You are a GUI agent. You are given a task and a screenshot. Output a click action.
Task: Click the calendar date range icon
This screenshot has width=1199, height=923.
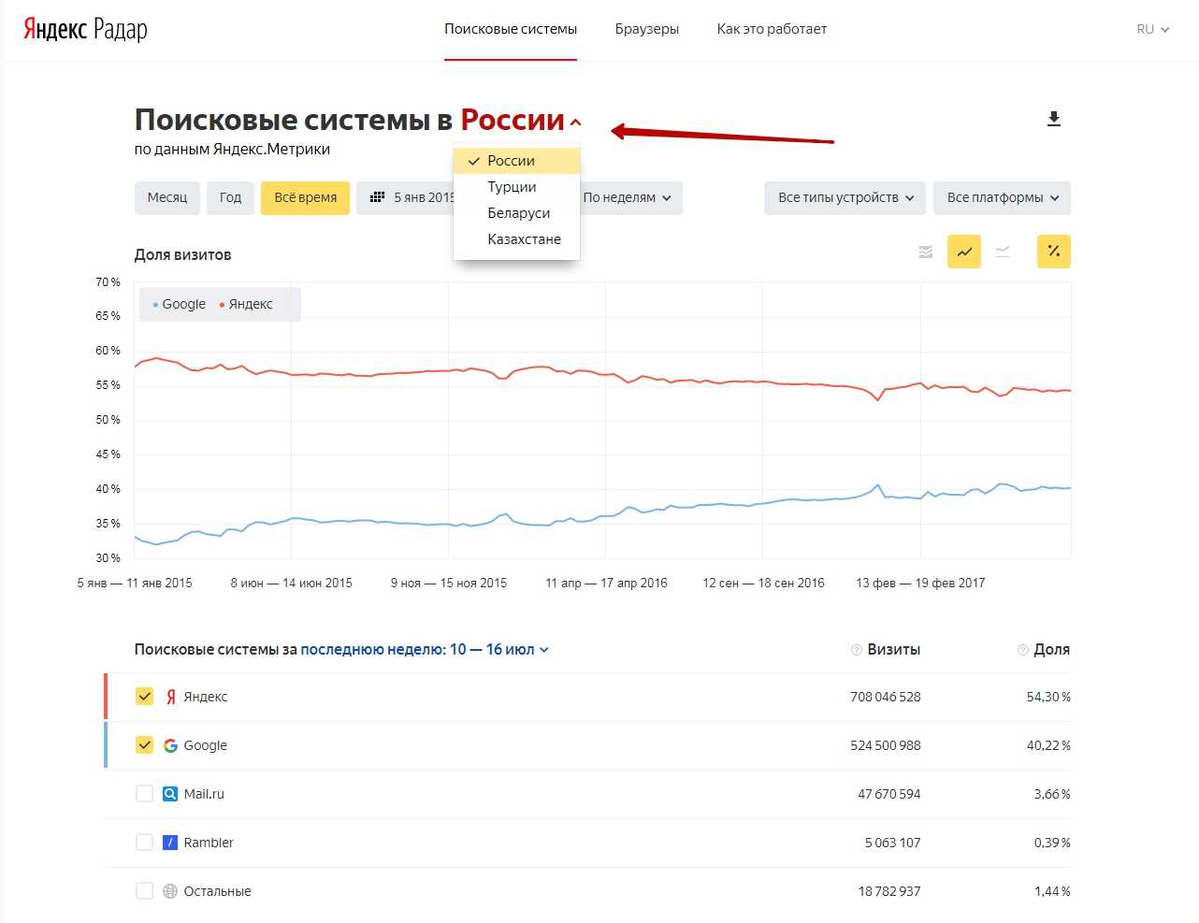378,197
